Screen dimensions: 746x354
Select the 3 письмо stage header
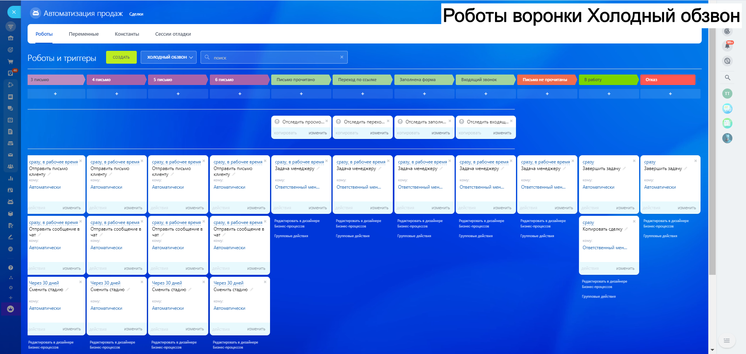(56, 80)
